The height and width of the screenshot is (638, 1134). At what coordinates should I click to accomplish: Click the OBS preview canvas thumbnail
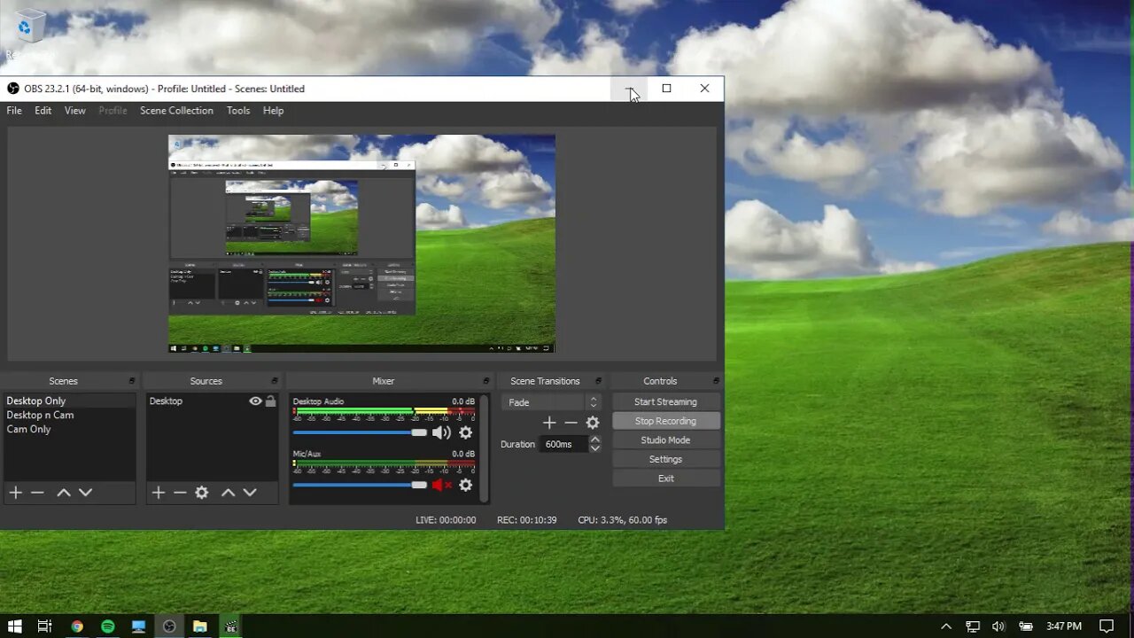[x=361, y=244]
